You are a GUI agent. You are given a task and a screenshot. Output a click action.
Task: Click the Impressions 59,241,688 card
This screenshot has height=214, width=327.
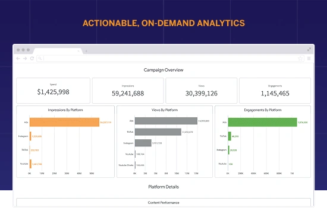coord(128,91)
